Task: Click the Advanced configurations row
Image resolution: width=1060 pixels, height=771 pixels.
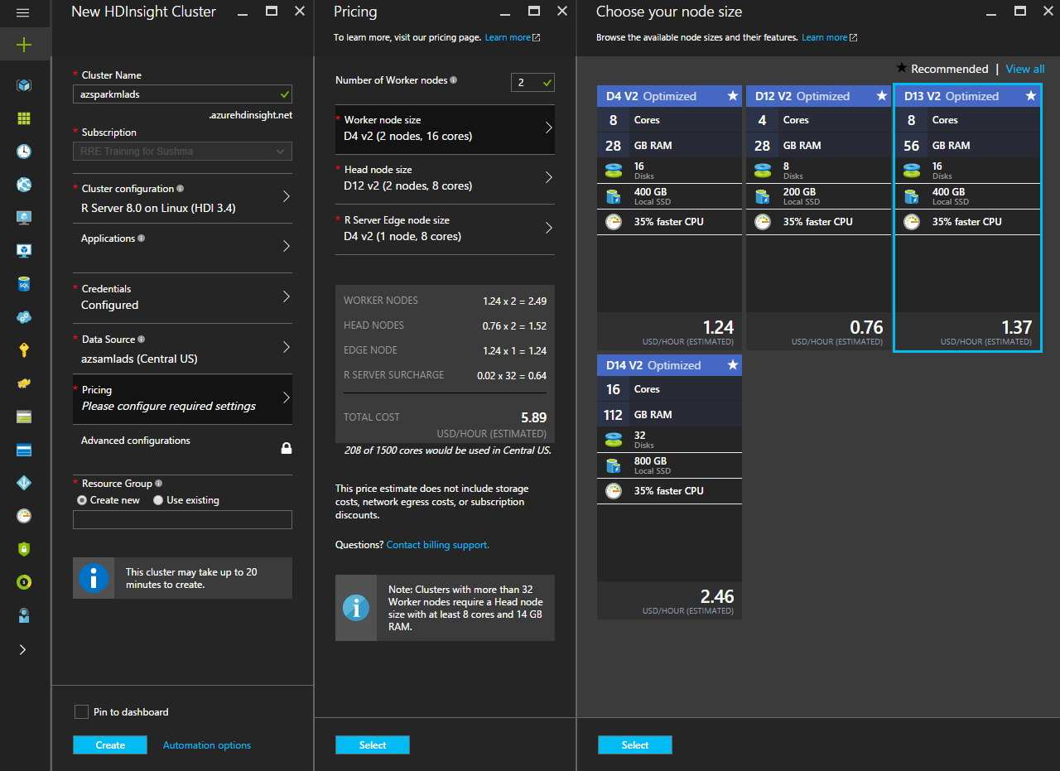Action: pyautogui.click(x=182, y=450)
